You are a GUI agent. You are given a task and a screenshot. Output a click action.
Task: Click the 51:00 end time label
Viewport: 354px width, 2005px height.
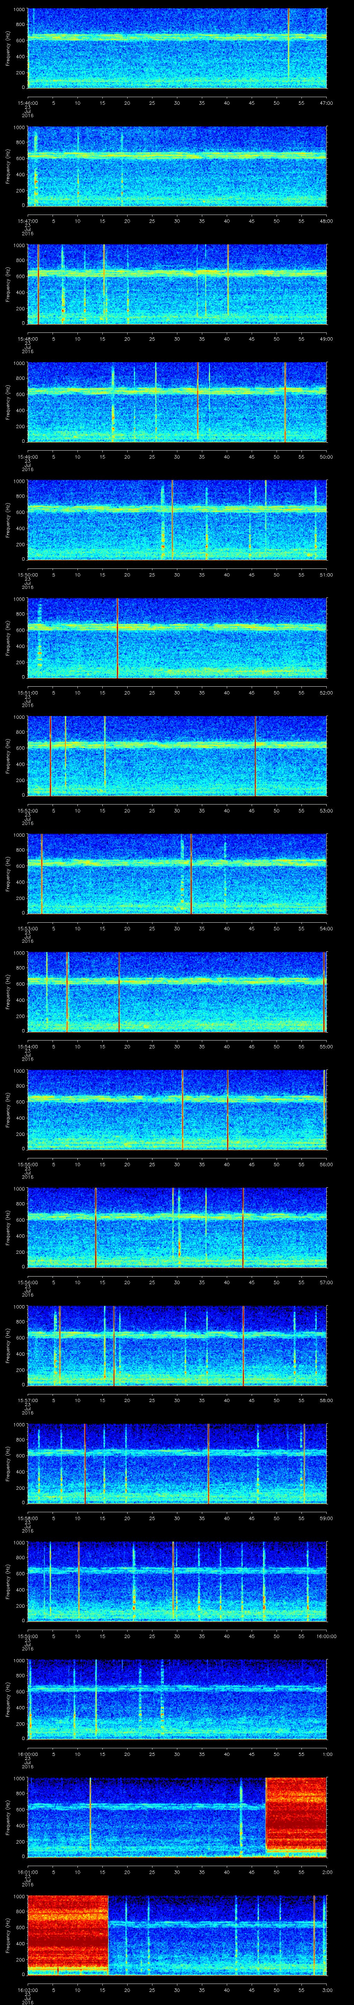tap(326, 574)
